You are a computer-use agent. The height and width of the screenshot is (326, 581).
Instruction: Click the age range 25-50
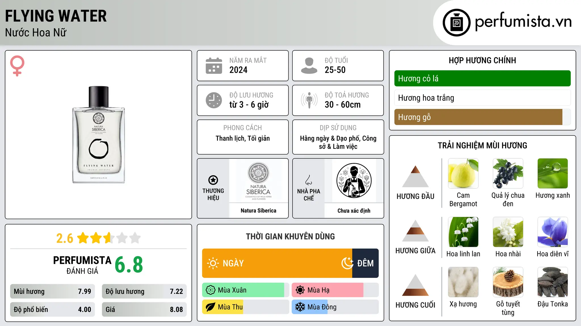[335, 70]
